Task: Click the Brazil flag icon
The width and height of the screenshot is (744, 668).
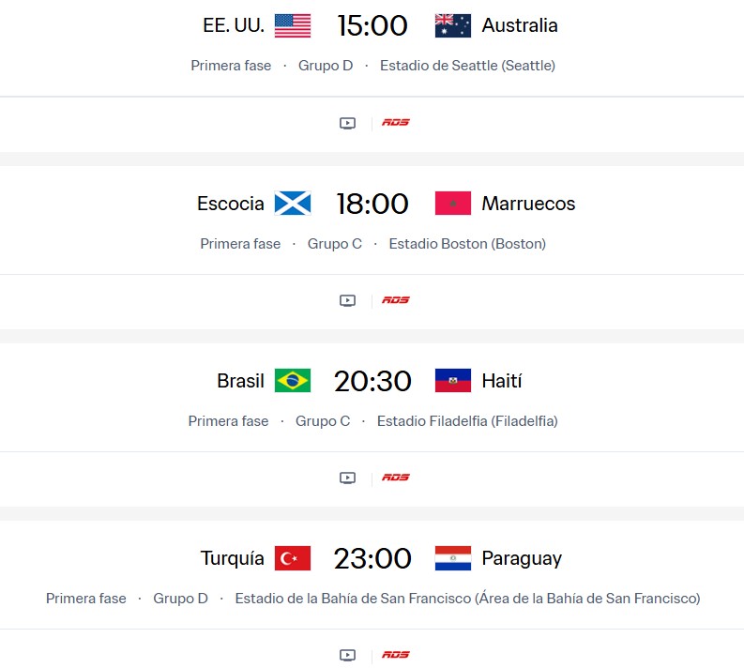Action: point(293,381)
